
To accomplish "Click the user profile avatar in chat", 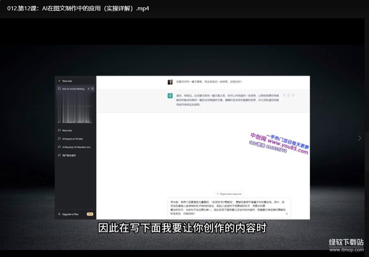I will point(170,82).
